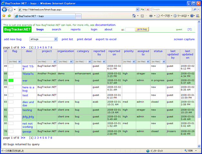
Task: Click the Google search box
Action: coord(172,10)
